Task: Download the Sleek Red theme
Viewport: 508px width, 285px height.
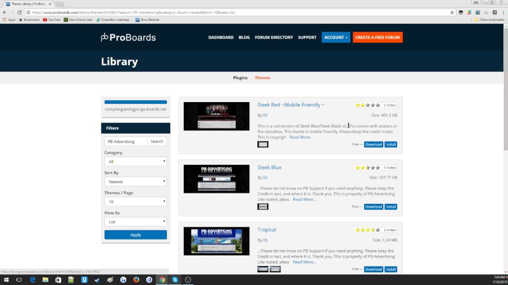Action: tap(373, 144)
